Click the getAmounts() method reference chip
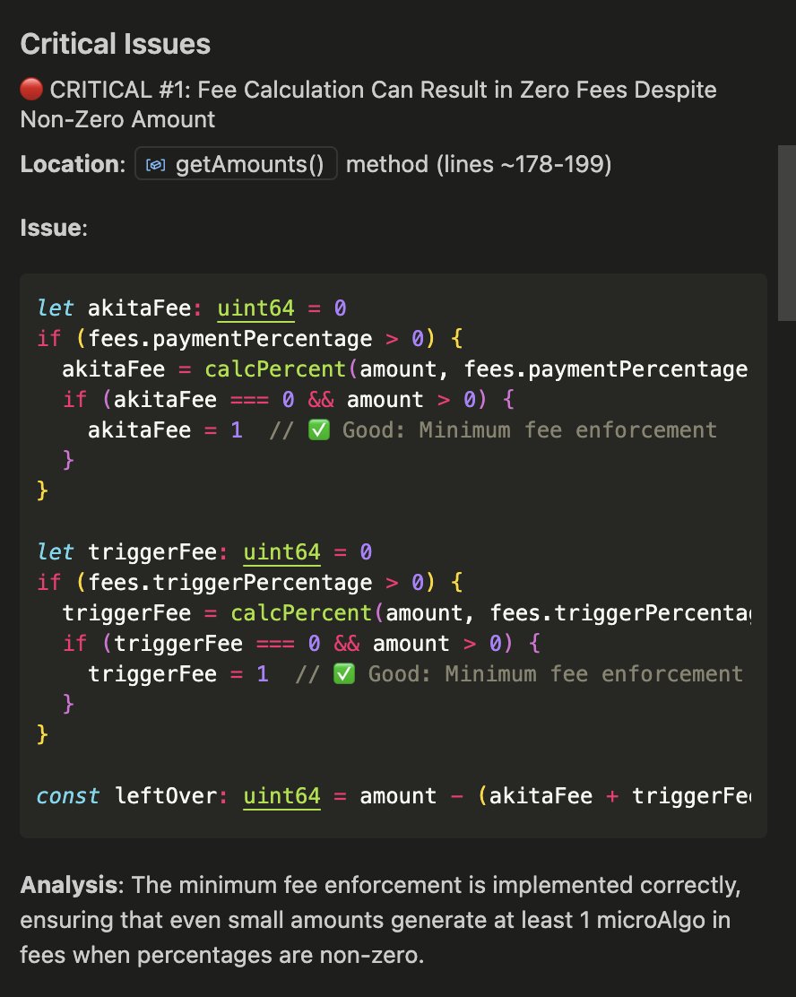Screen dimensions: 796x997 (x=236, y=163)
